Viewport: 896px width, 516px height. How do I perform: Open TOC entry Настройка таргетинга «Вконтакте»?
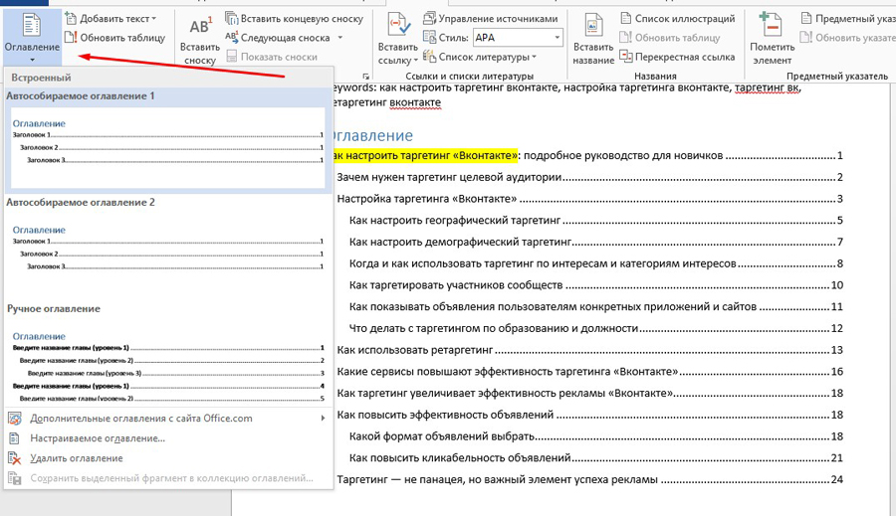pyautogui.click(x=589, y=199)
